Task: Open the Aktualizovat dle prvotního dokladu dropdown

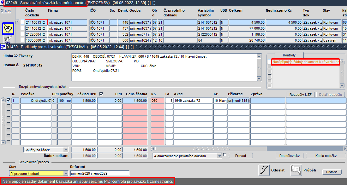Action: (x=219, y=156)
